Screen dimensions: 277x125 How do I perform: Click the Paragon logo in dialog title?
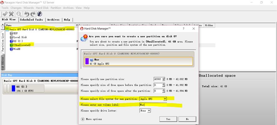[82, 28]
